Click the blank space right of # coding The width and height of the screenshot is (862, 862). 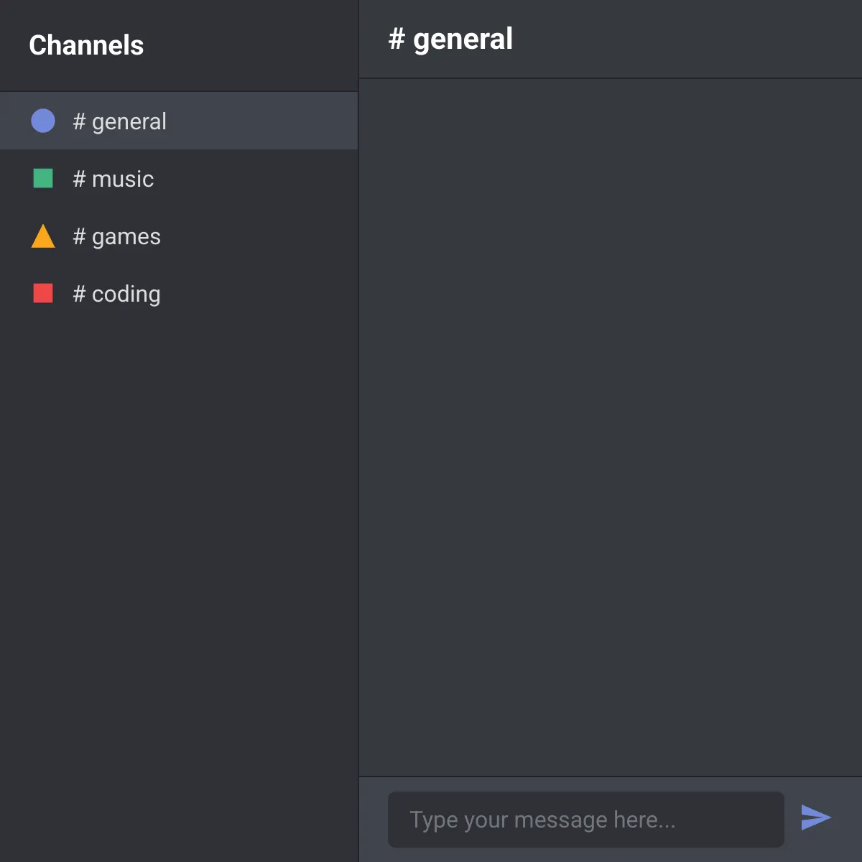259,293
